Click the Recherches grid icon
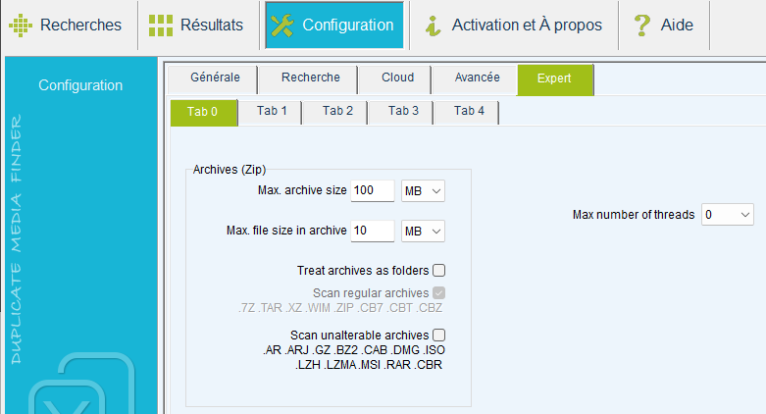Viewport: 766px width, 414px height. coord(21,25)
